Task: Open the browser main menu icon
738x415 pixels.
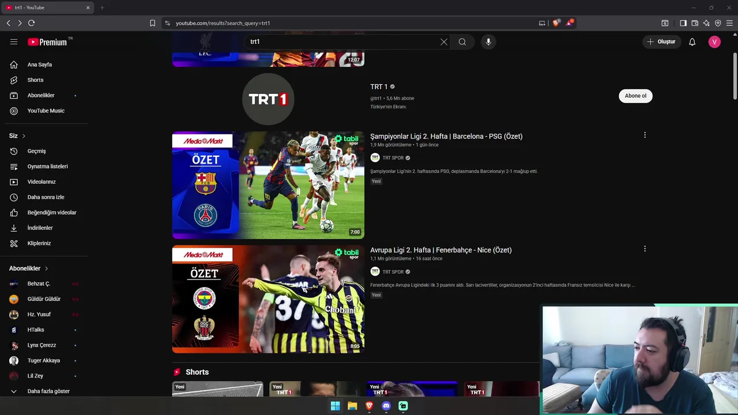Action: (729, 23)
